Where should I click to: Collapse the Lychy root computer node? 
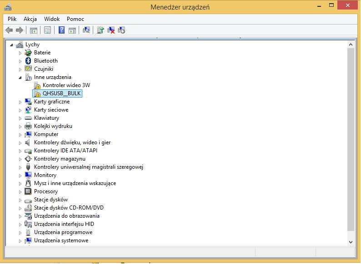[11, 45]
